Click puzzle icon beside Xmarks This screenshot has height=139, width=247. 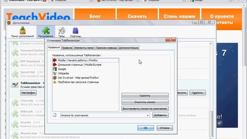click(15, 124)
